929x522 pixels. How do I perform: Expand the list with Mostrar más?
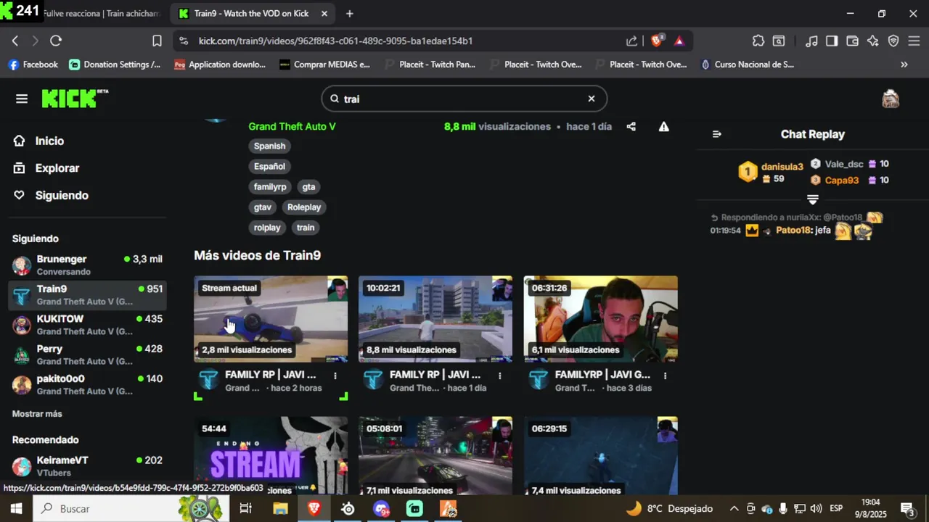(x=37, y=414)
